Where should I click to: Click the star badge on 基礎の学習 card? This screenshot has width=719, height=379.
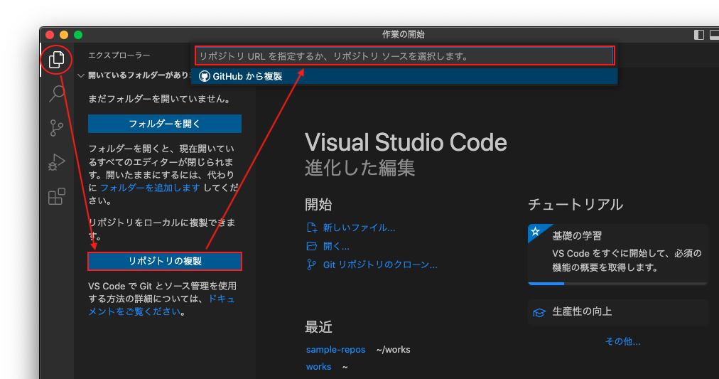[535, 232]
